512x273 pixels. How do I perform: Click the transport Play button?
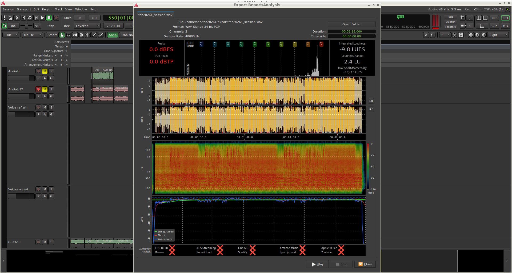coord(42,18)
